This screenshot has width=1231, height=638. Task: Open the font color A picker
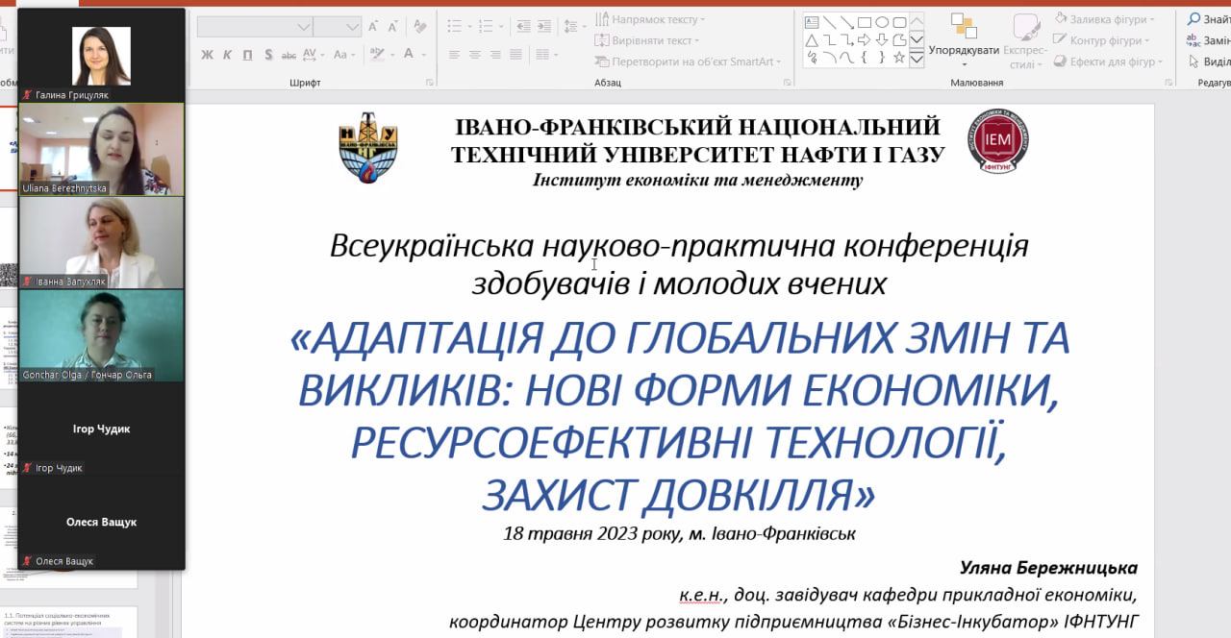pos(410,55)
